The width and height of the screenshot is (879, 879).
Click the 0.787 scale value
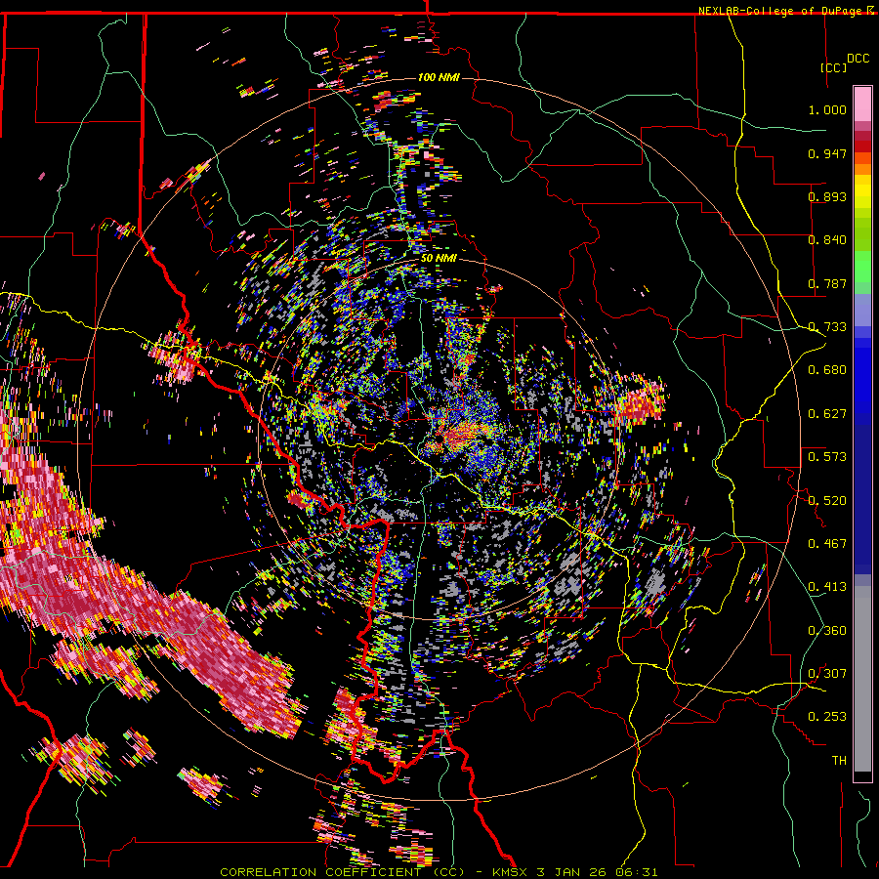(x=827, y=283)
